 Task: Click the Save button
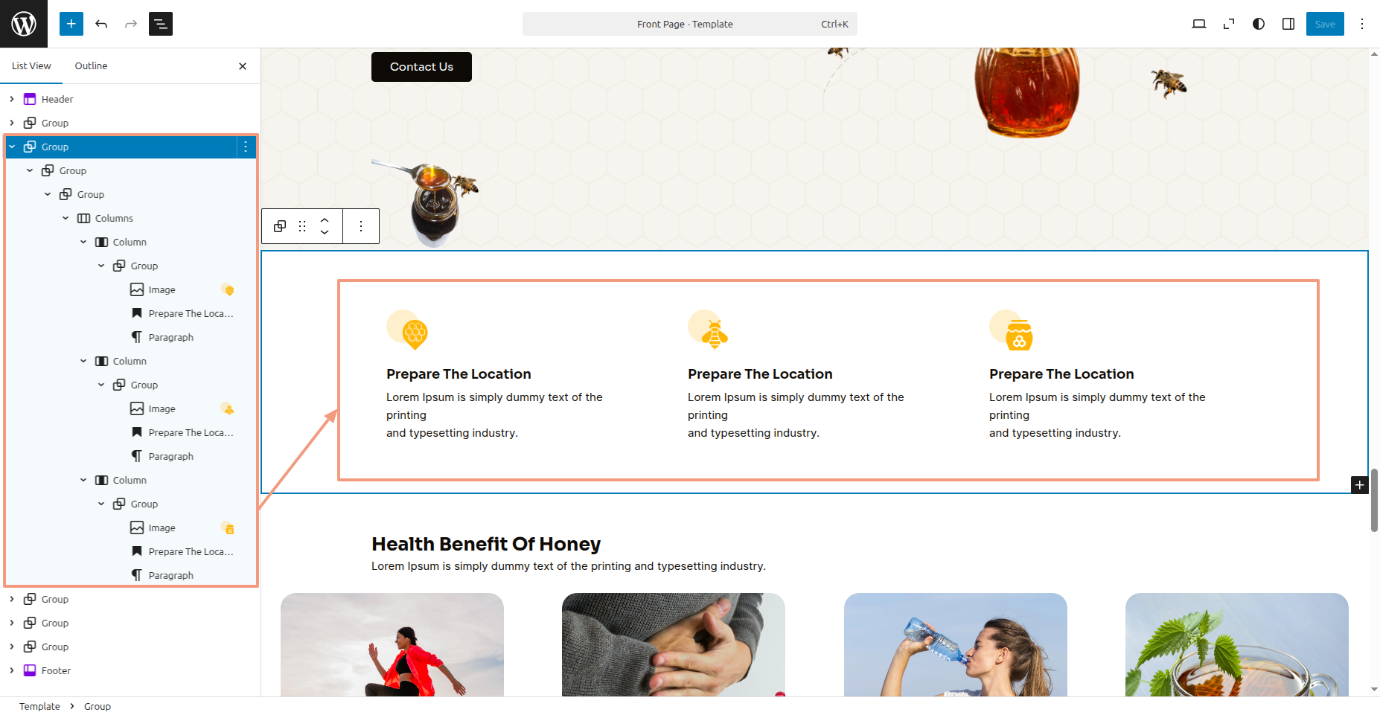click(x=1325, y=24)
